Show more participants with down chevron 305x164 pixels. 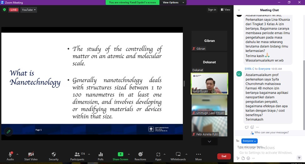[209, 142]
